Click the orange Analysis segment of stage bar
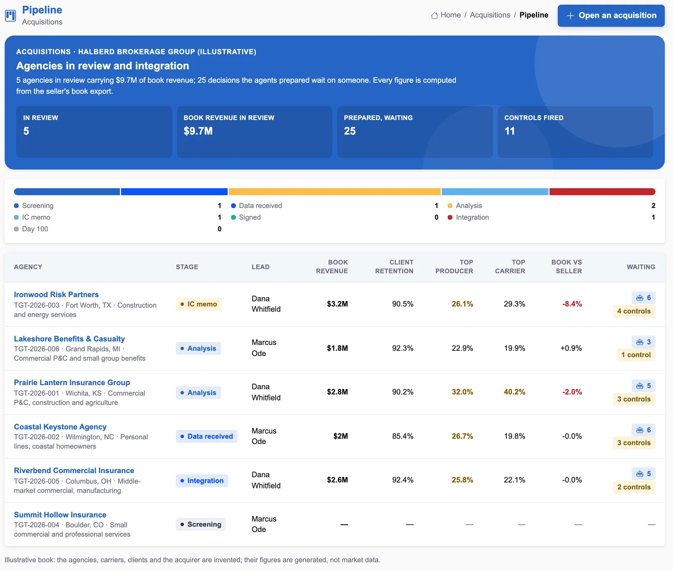The height and width of the screenshot is (571, 673). click(335, 192)
